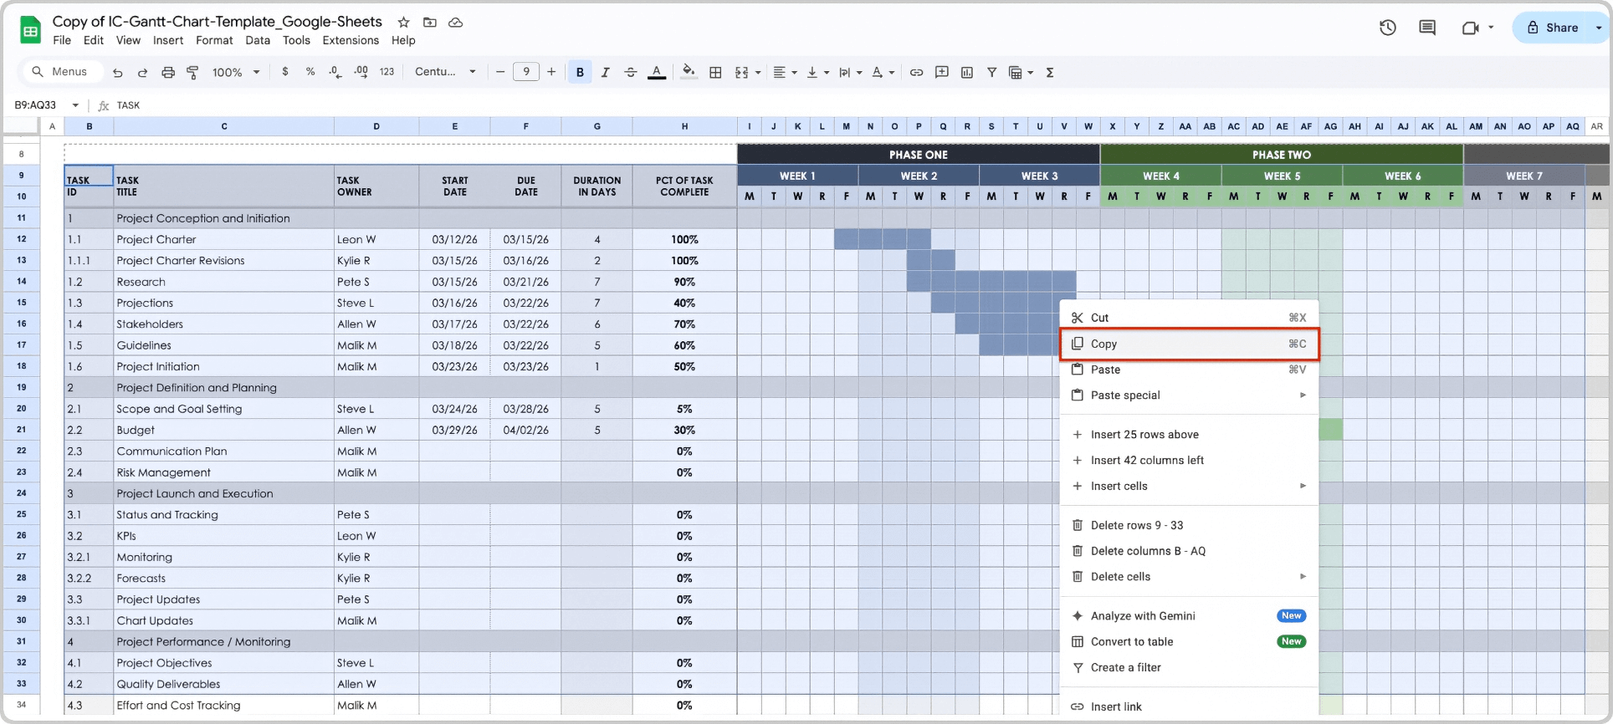Expand Insert cells submenu

pyautogui.click(x=1189, y=486)
